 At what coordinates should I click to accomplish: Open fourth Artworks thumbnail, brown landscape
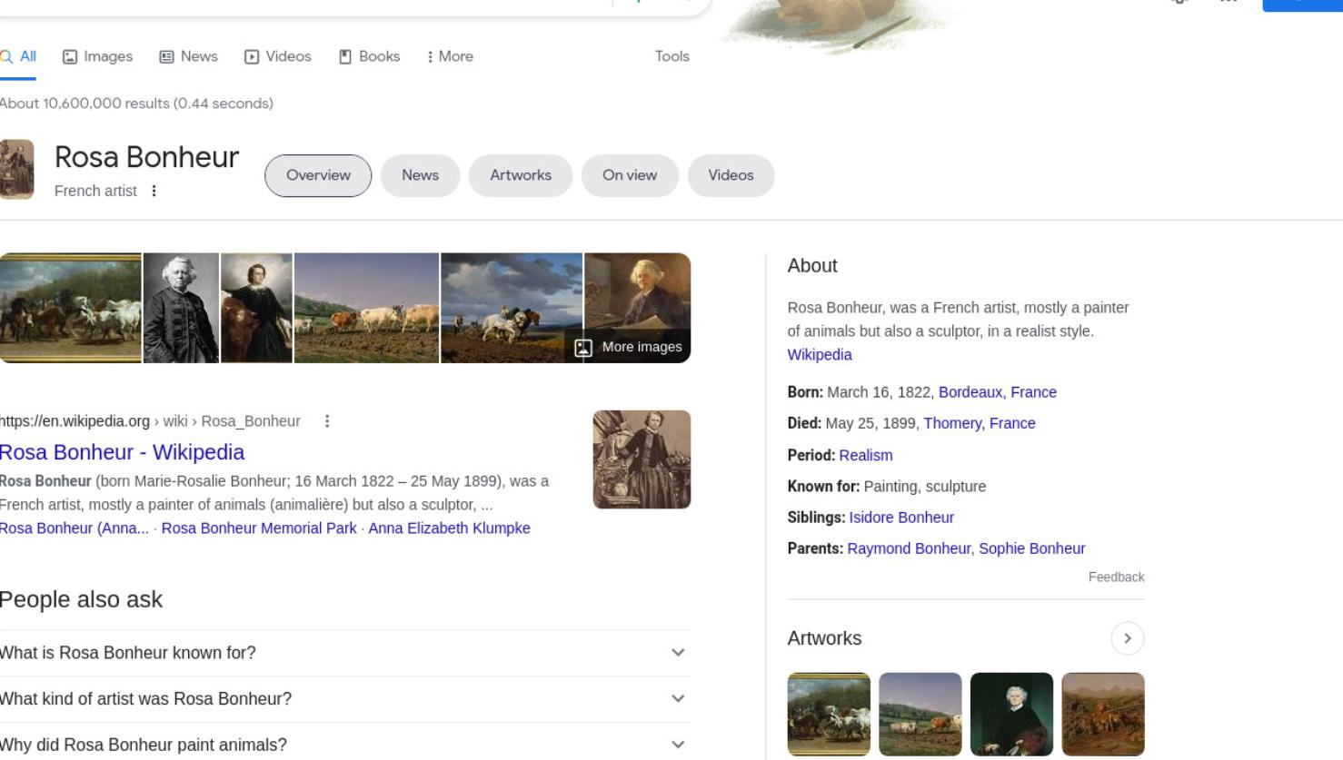(1103, 715)
